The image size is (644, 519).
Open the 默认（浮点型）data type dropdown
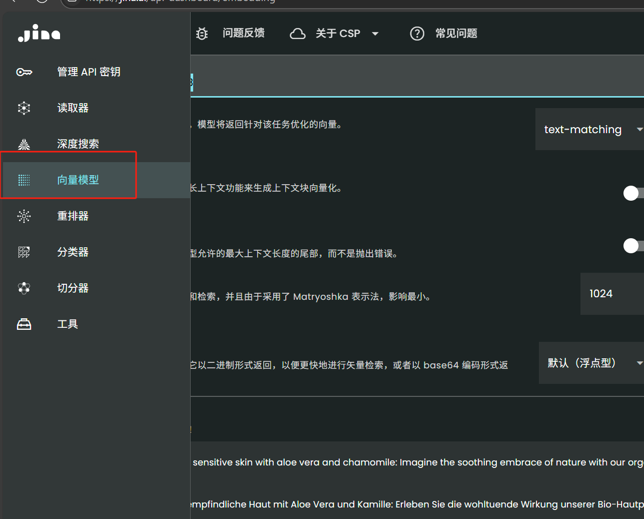591,363
